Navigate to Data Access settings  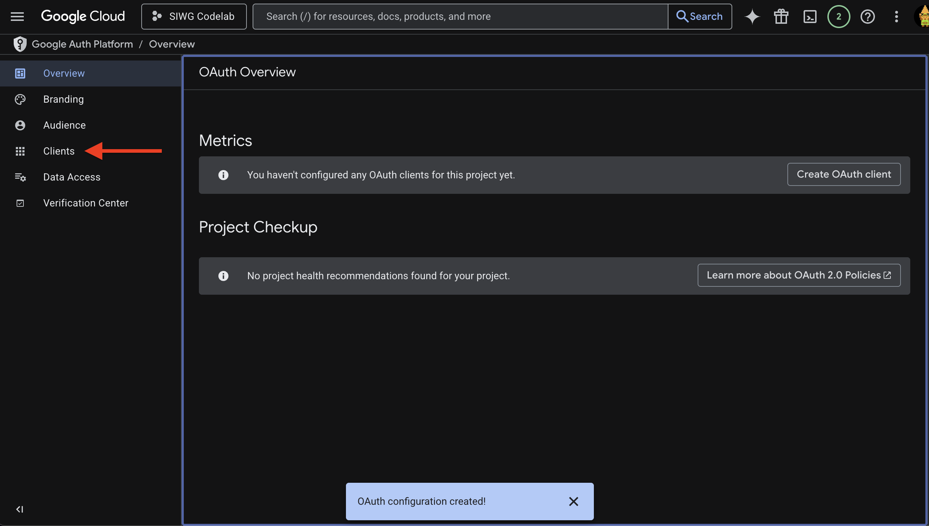pyautogui.click(x=72, y=177)
